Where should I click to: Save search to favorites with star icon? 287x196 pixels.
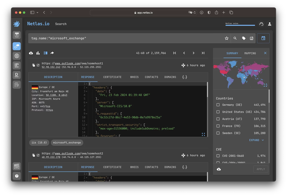coord(226,38)
